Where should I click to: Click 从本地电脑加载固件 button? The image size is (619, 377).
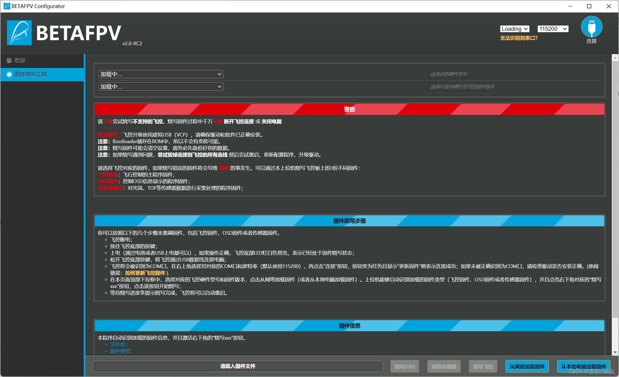[x=584, y=366]
